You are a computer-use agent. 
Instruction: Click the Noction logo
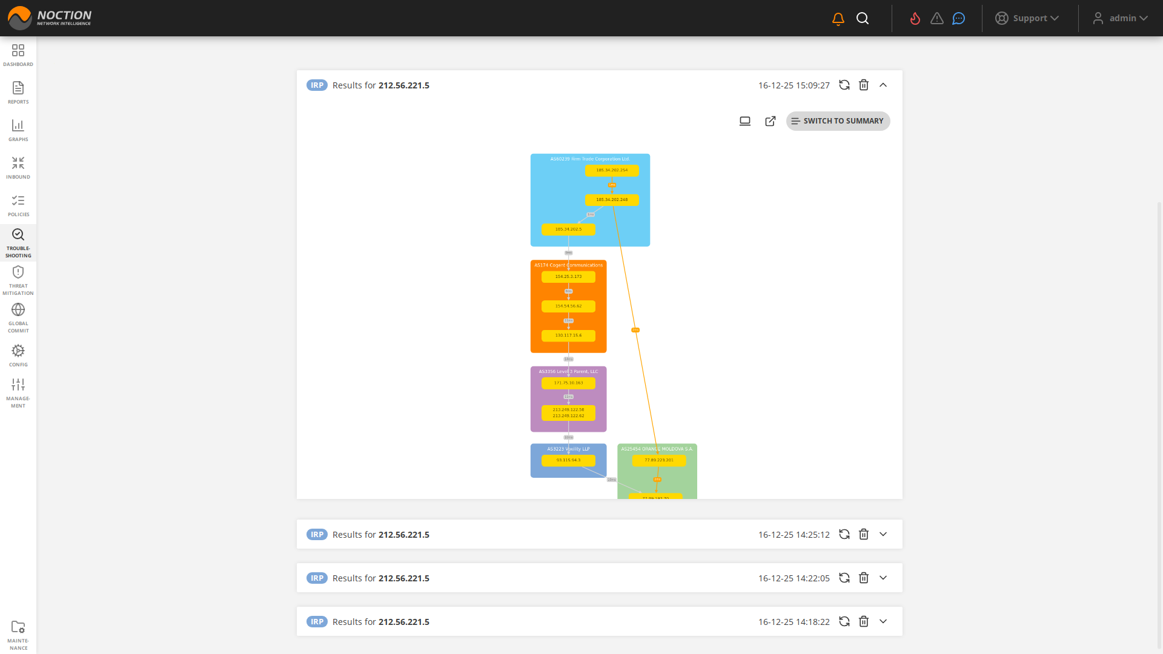[x=50, y=18]
